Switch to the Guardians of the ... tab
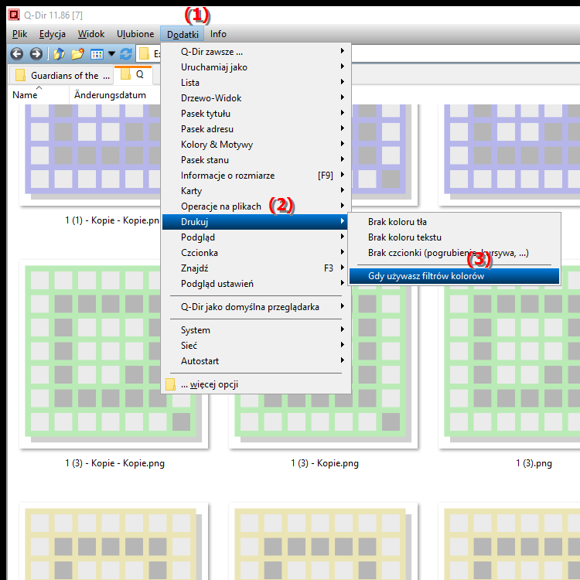 click(61, 76)
